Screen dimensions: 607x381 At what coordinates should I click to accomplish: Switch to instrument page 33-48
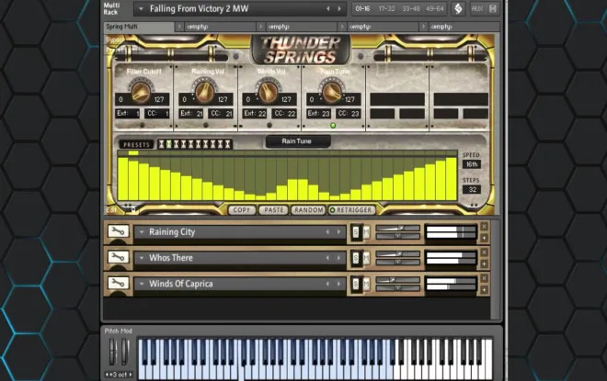tap(411, 8)
